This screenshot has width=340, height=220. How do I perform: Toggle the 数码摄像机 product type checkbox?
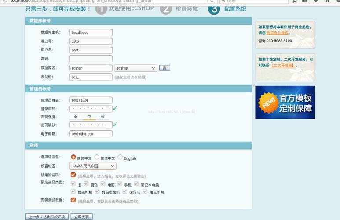pos(97,191)
